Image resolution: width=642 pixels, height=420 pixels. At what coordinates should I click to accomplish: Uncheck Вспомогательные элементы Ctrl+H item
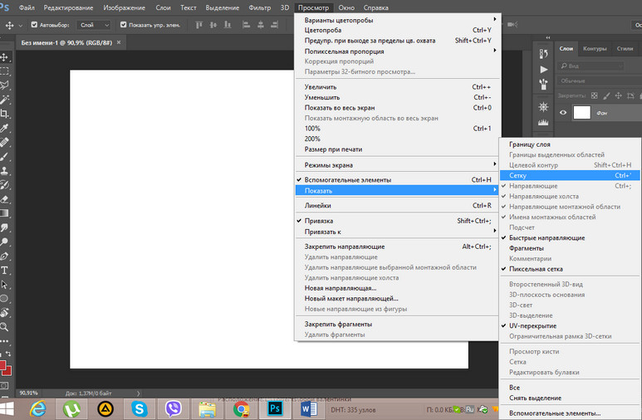pyautogui.click(x=397, y=180)
